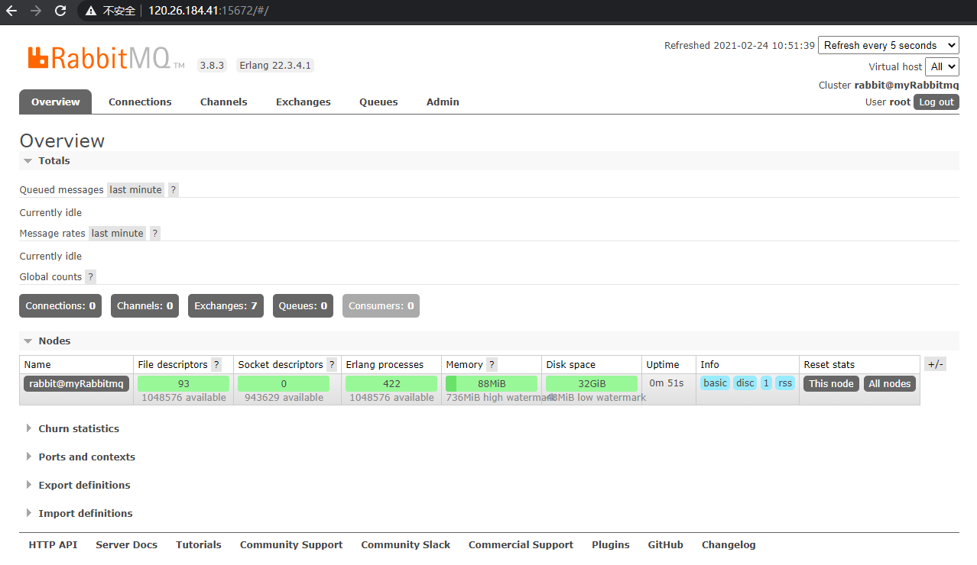Expand Import definitions section

pos(78,513)
